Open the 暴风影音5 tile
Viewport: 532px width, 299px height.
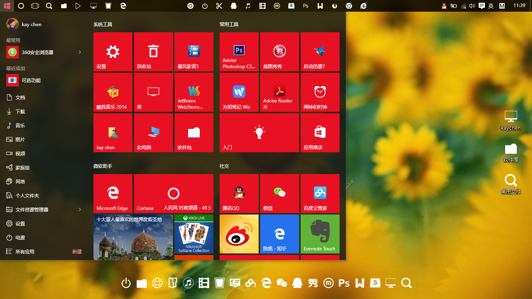pyautogui.click(x=194, y=52)
